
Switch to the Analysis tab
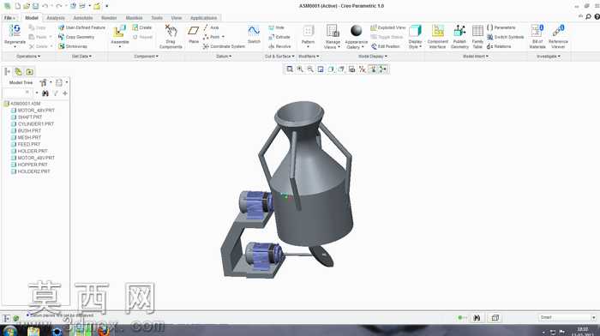point(56,18)
